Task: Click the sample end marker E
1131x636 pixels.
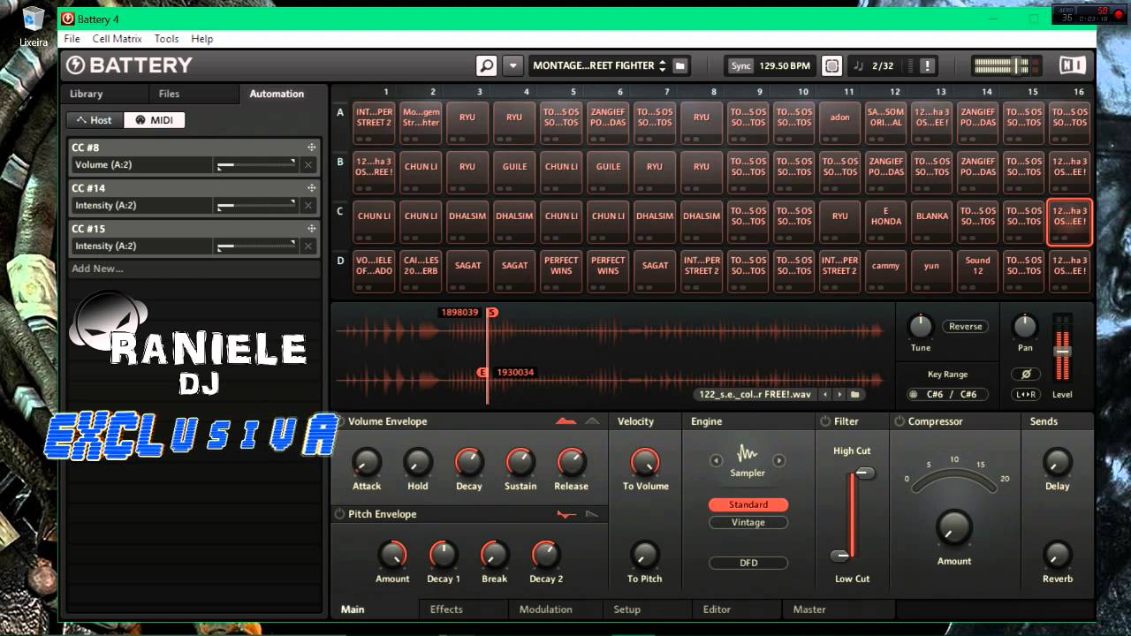Action: pos(482,372)
